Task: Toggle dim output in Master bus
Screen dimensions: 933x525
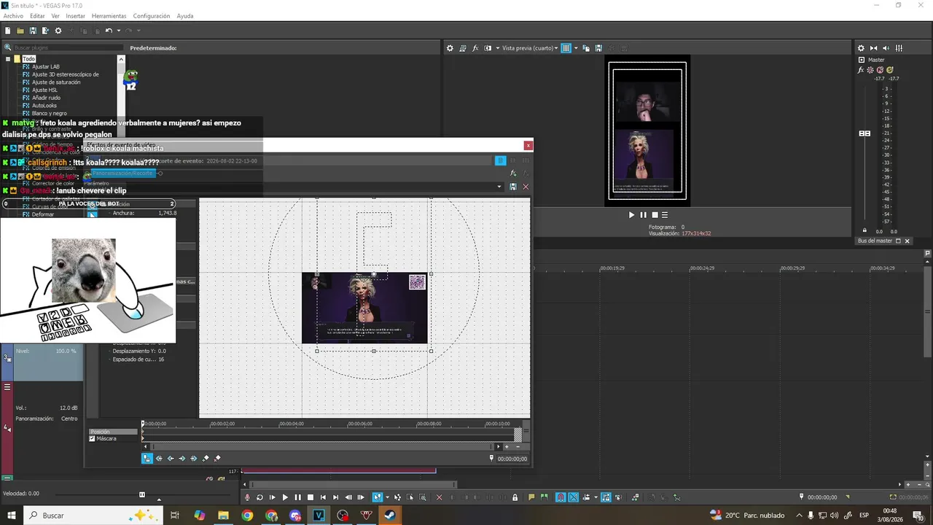Action: (x=886, y=48)
